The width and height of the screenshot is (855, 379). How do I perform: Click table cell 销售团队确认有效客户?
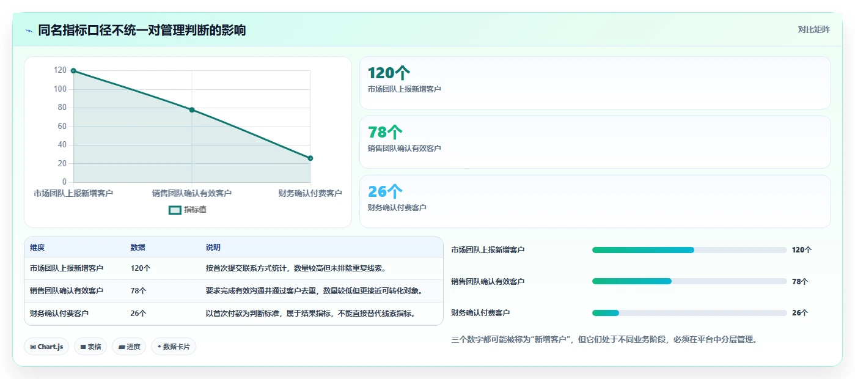(67, 291)
